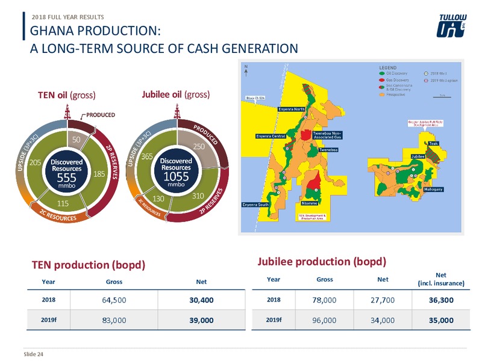The width and height of the screenshot is (482, 361).
Task: Click 'A LONG-TERM SOURCE OF CASH GENERATION' subtitle
Action: [164, 49]
